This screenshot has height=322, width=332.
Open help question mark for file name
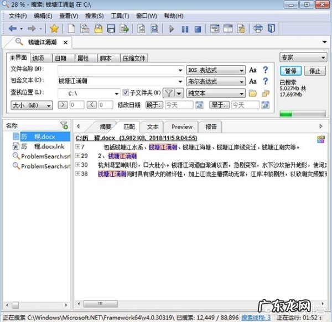265,70
